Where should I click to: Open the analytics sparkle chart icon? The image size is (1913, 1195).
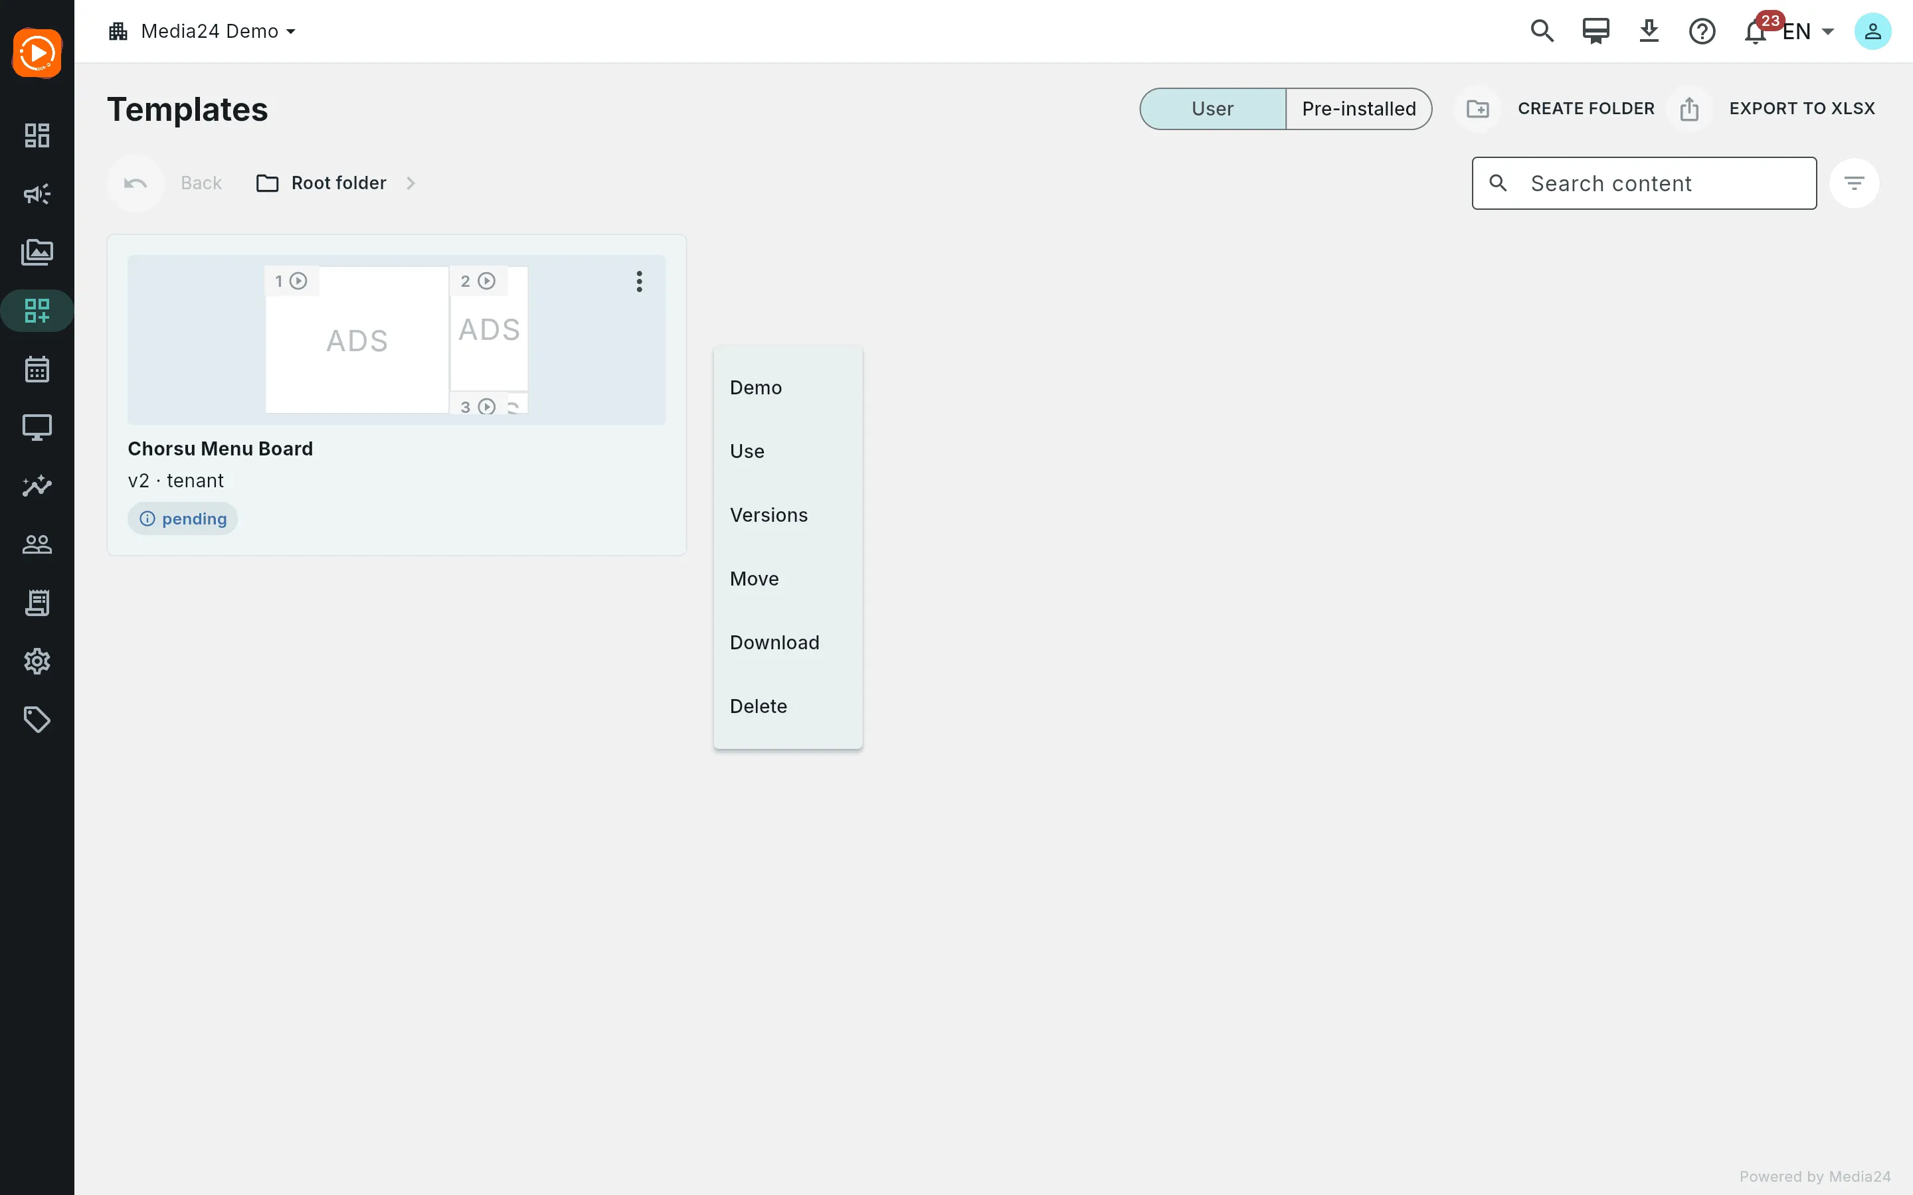click(37, 485)
